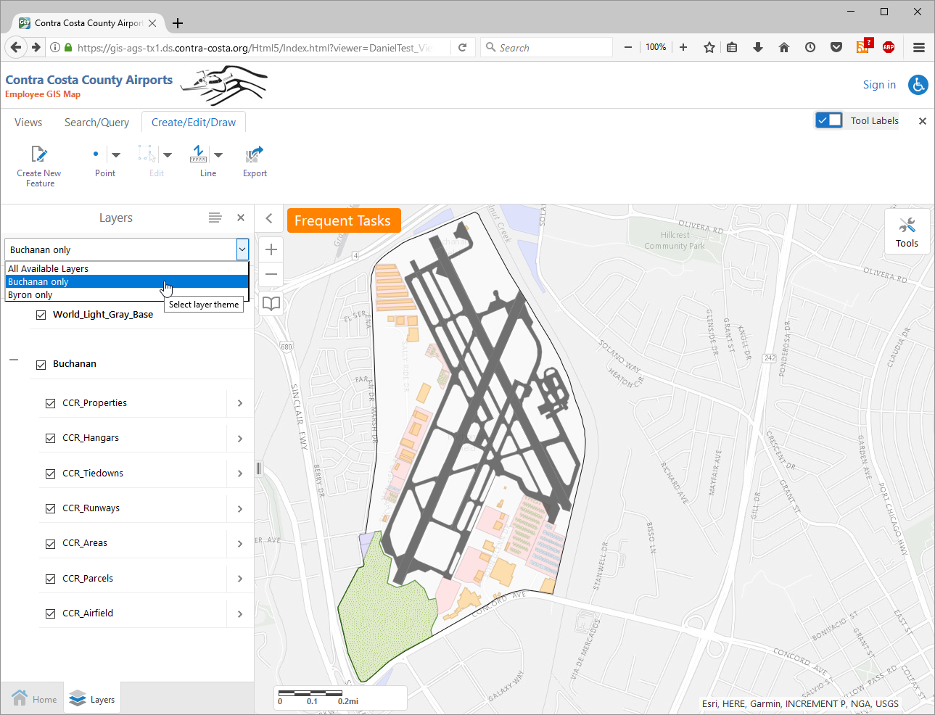Click the Frequent Tasks button
Screen dimensions: 935x715
342,220
